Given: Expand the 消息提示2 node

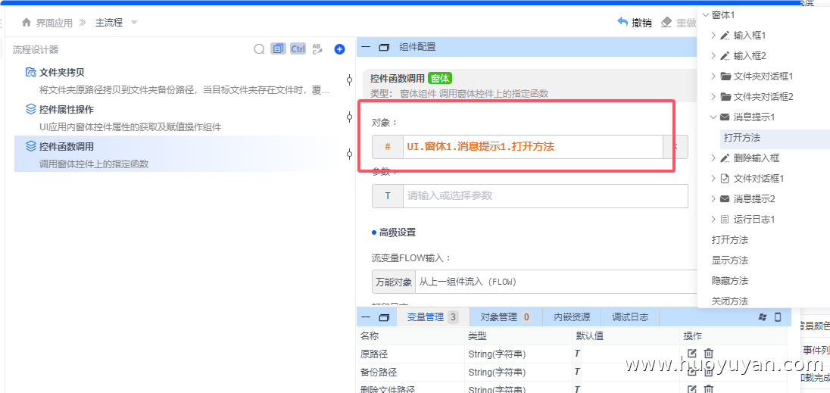Looking at the screenshot, I should 713,199.
